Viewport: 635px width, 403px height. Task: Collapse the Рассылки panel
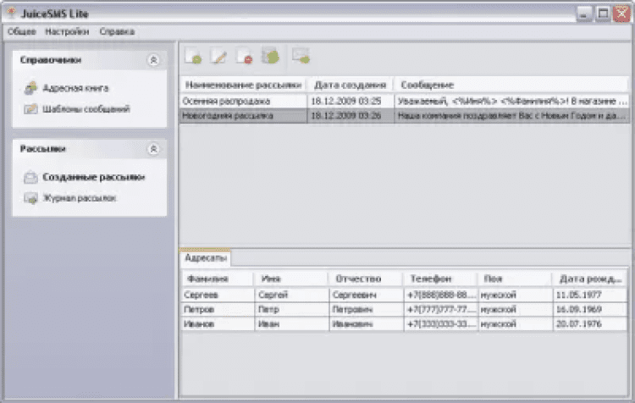click(x=153, y=149)
